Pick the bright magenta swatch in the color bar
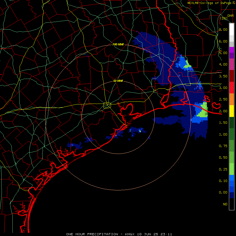Viewport: 236px width, 236px height. (x=232, y=50)
